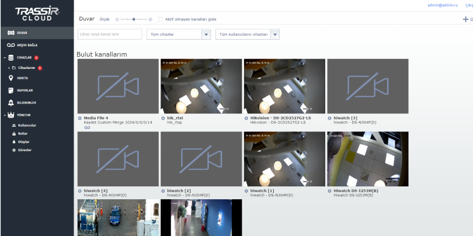Click the Görevler gear icon

click(14, 150)
